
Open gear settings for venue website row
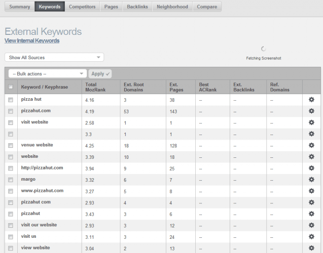tap(311, 145)
